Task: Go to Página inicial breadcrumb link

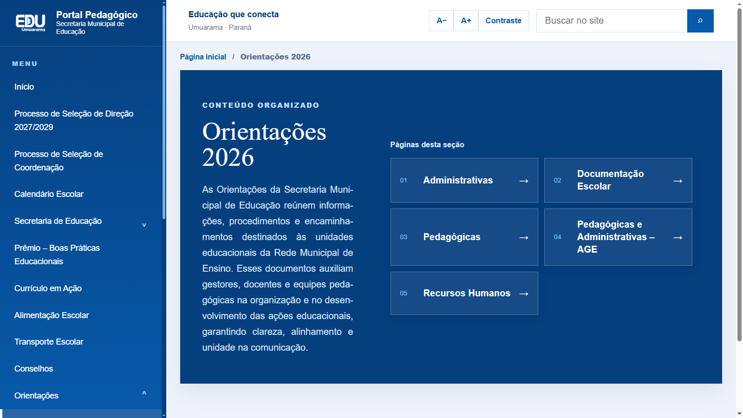Action: pyautogui.click(x=203, y=57)
